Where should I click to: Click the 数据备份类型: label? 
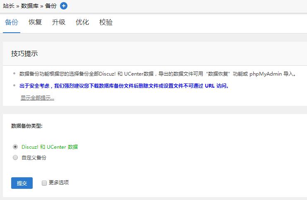coord(27,126)
